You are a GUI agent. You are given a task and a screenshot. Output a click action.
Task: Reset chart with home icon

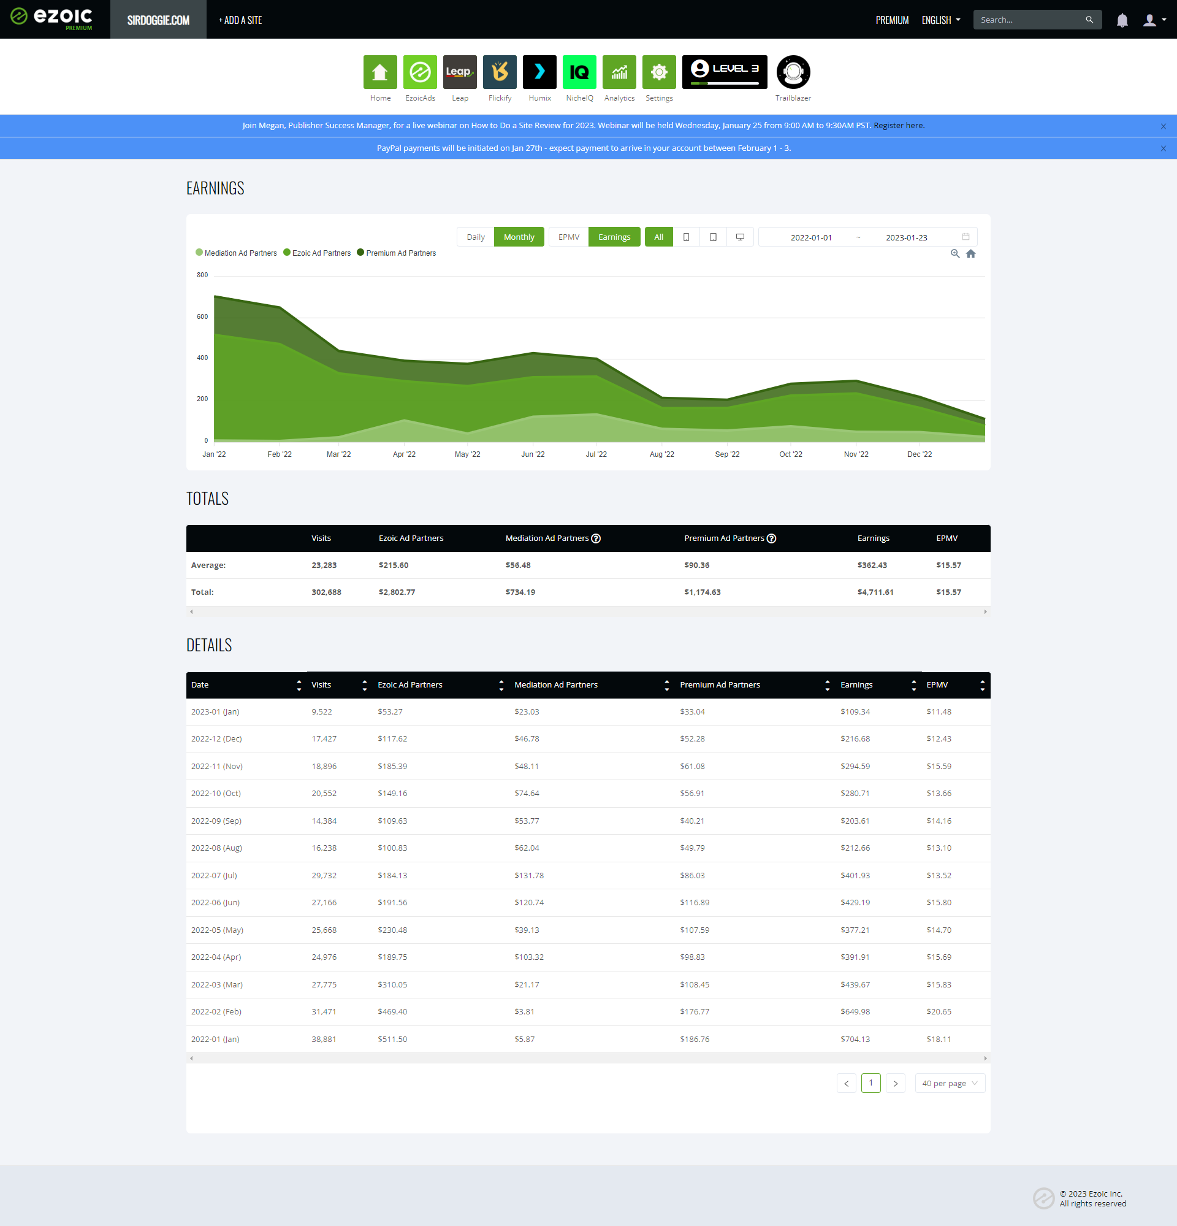(971, 254)
